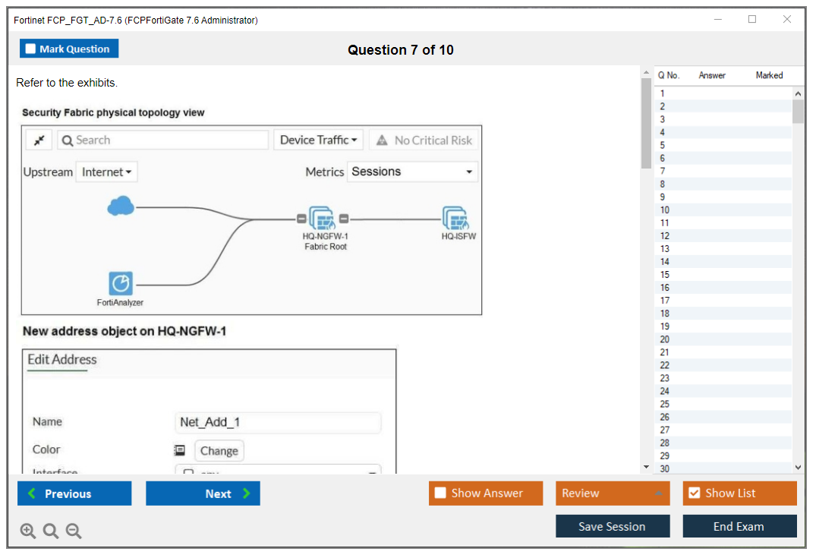Click the Change color button
Viewport: 816px width, 558px height.
click(x=219, y=450)
